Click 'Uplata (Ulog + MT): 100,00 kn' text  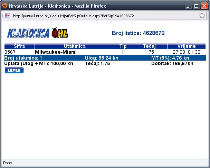[39, 63]
